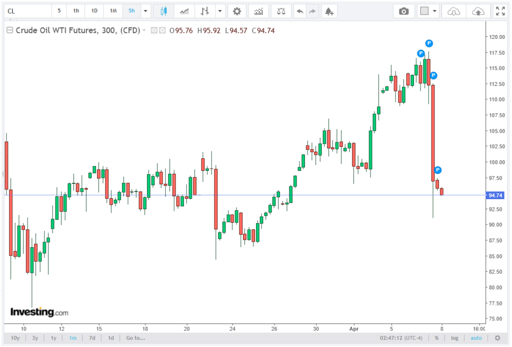Select the candlestick chart style icon
Viewport: 512px width, 347px height.
click(x=163, y=11)
